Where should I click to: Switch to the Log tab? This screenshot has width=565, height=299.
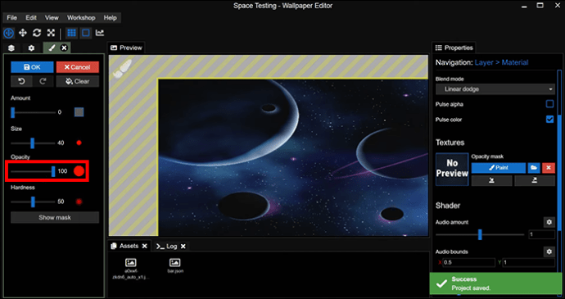167,246
